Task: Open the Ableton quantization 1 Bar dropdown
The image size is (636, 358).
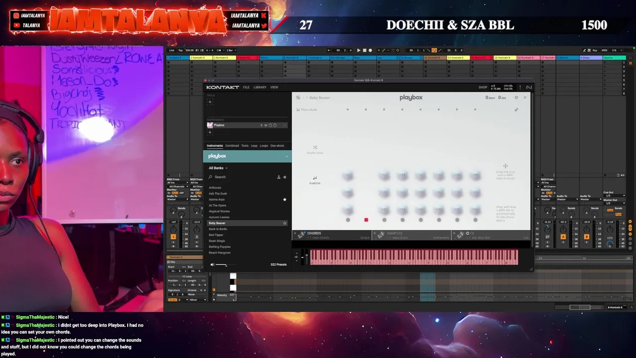Action: tap(231, 50)
